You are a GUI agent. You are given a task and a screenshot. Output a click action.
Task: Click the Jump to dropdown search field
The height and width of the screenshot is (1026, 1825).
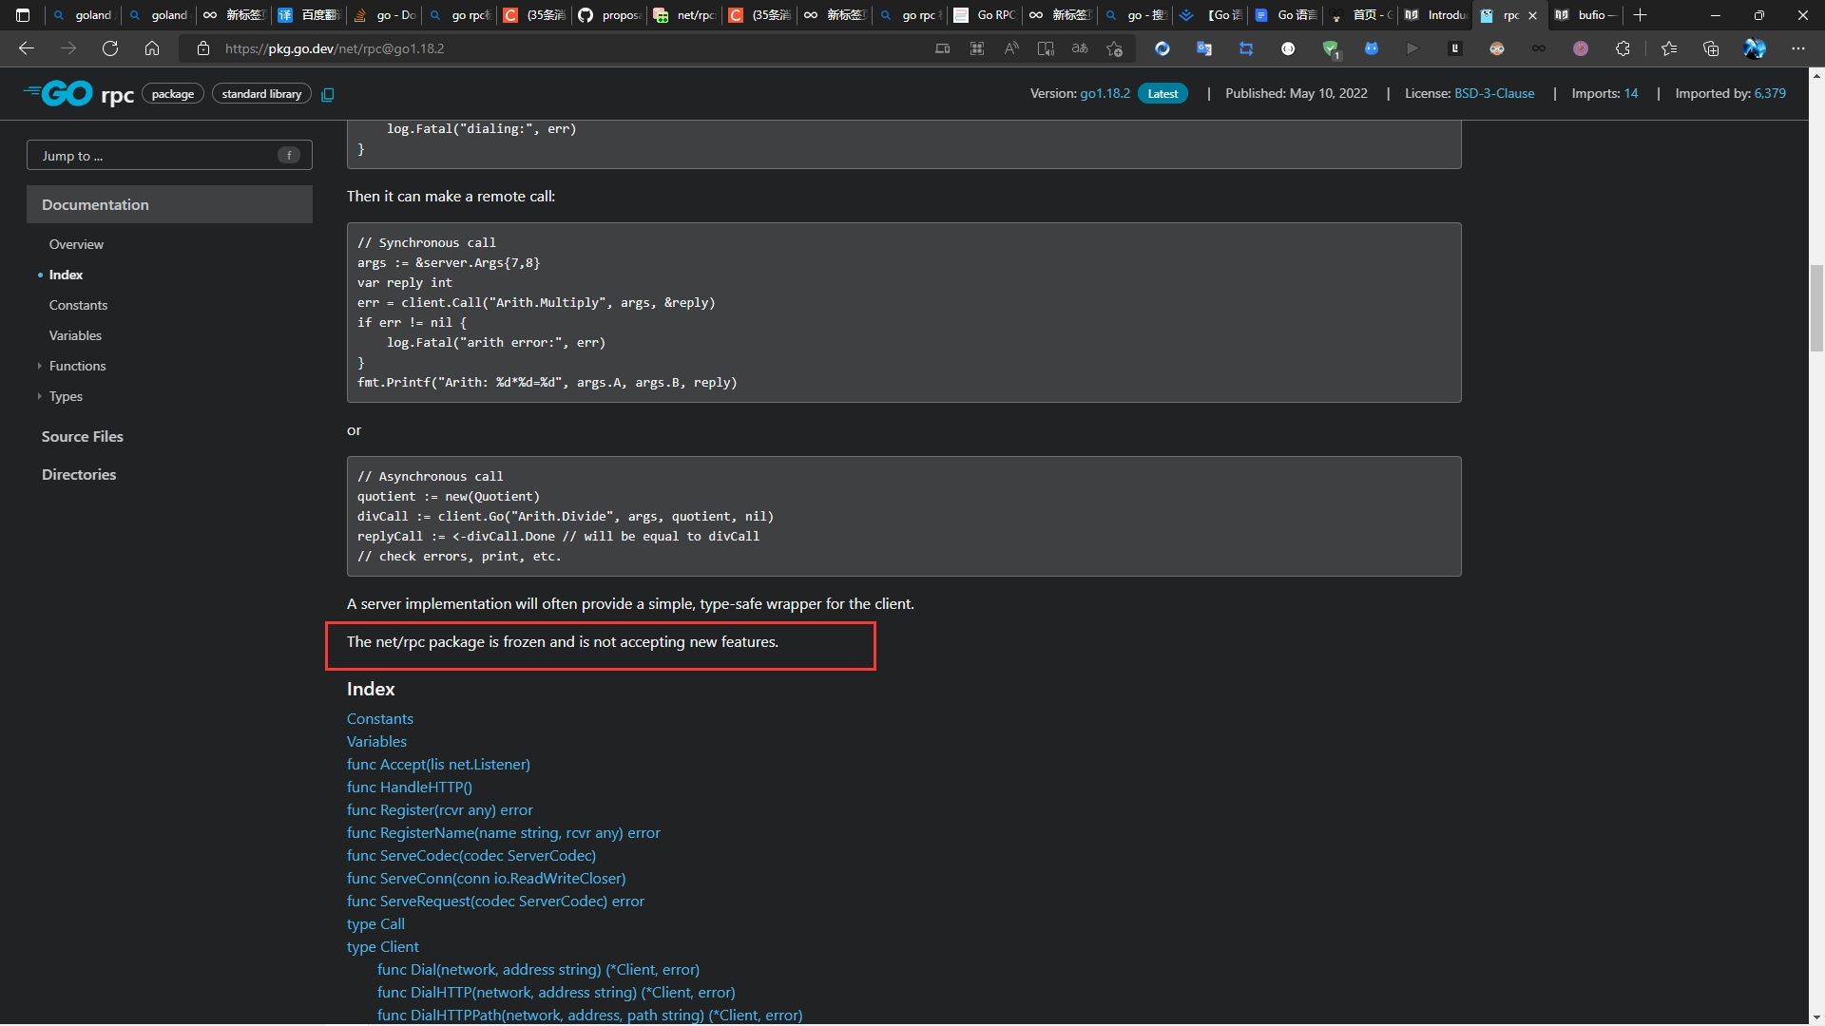pos(168,156)
